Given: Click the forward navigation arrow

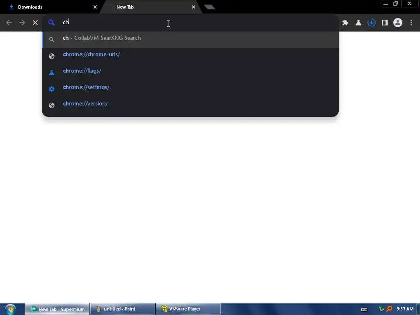Looking at the screenshot, I should point(22,23).
